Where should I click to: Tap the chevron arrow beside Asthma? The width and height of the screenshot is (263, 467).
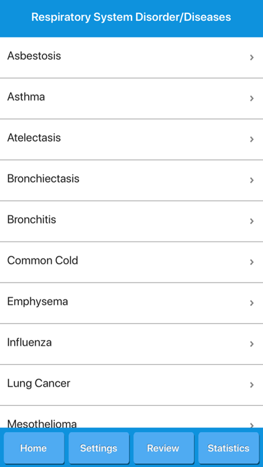(252, 98)
